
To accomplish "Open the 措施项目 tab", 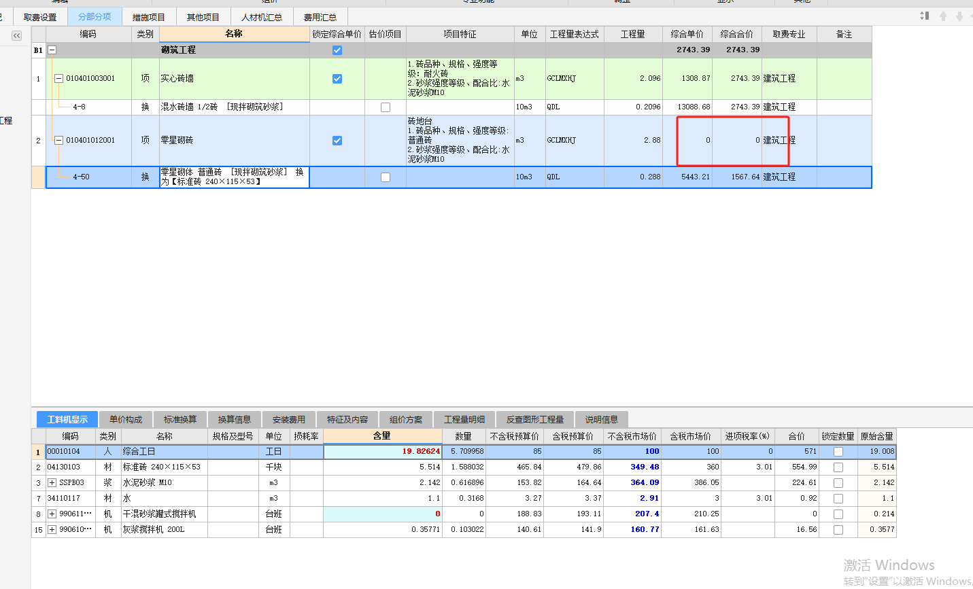I will tap(149, 17).
